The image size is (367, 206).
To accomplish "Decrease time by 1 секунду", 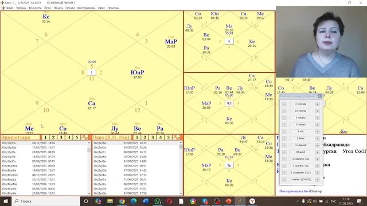I will pyautogui.click(x=284, y=104).
